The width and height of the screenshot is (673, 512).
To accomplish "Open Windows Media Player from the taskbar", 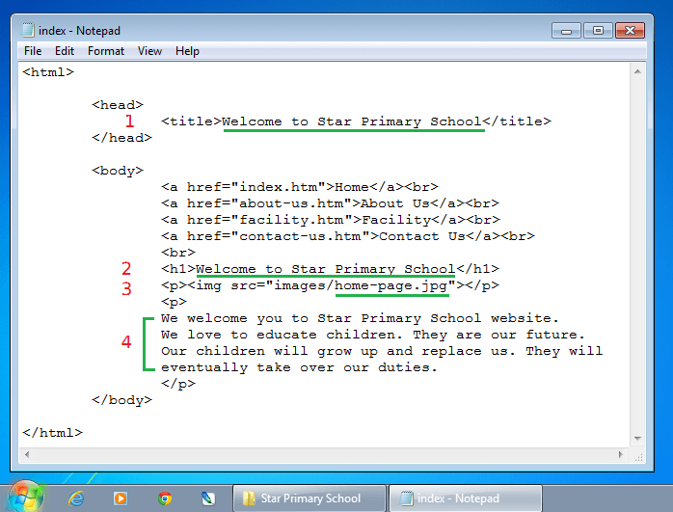I will (x=121, y=499).
